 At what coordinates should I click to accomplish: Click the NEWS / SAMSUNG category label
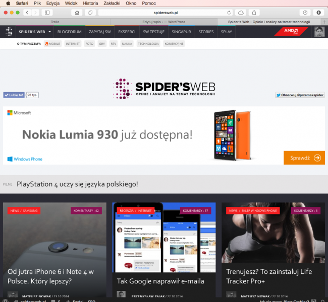[x=24, y=210]
